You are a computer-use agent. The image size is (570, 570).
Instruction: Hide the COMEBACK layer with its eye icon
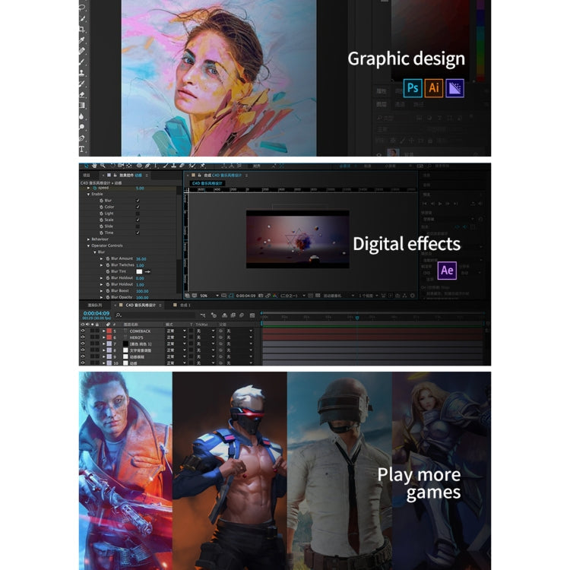83,331
